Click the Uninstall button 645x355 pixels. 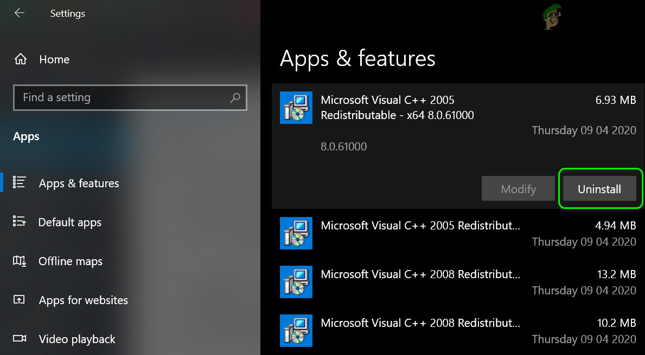point(599,189)
